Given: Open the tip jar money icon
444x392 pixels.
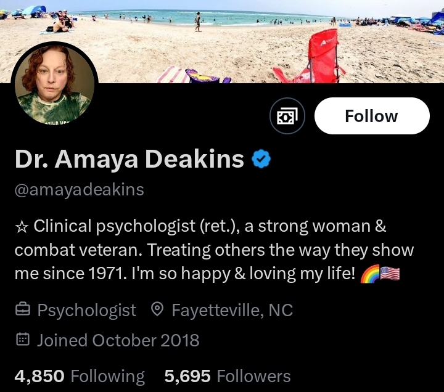Looking at the screenshot, I should (287, 116).
